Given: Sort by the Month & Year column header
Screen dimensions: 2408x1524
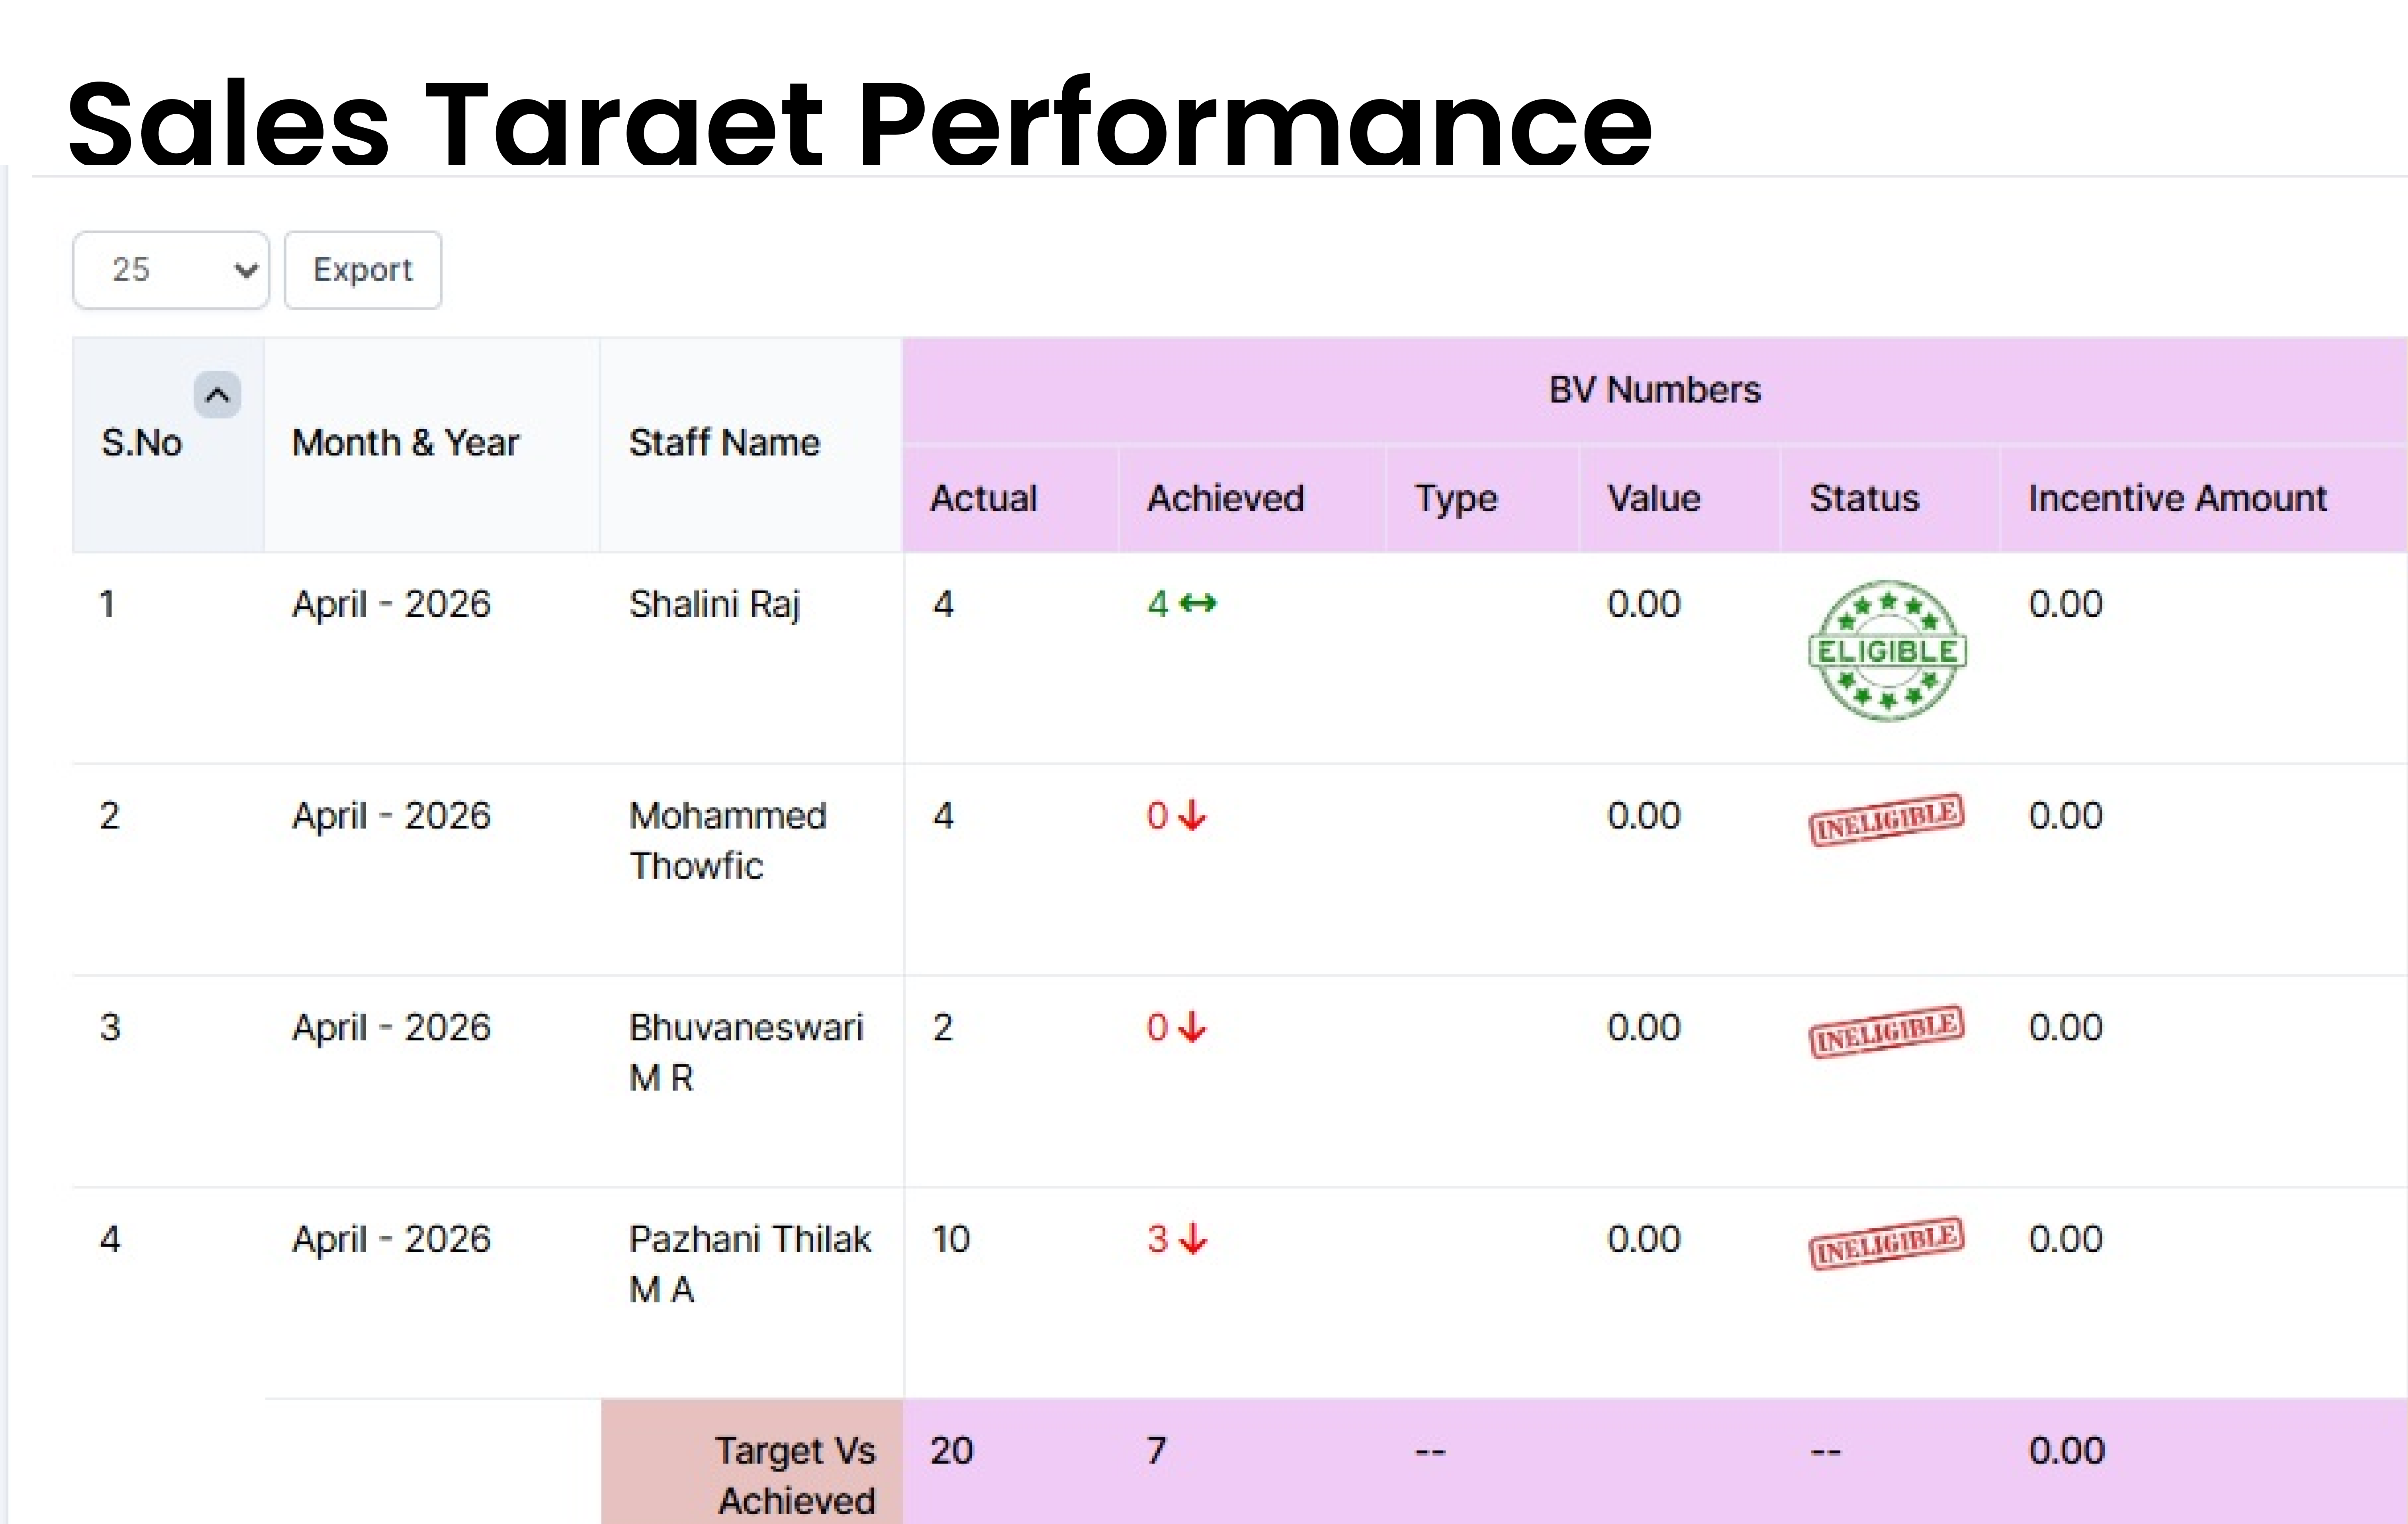Looking at the screenshot, I should [405, 442].
